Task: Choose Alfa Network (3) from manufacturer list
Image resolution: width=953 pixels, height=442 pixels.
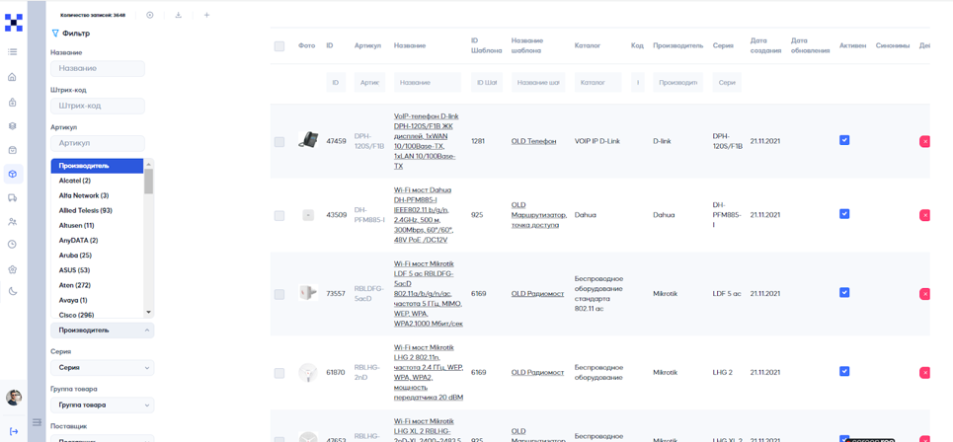Action: (97, 195)
